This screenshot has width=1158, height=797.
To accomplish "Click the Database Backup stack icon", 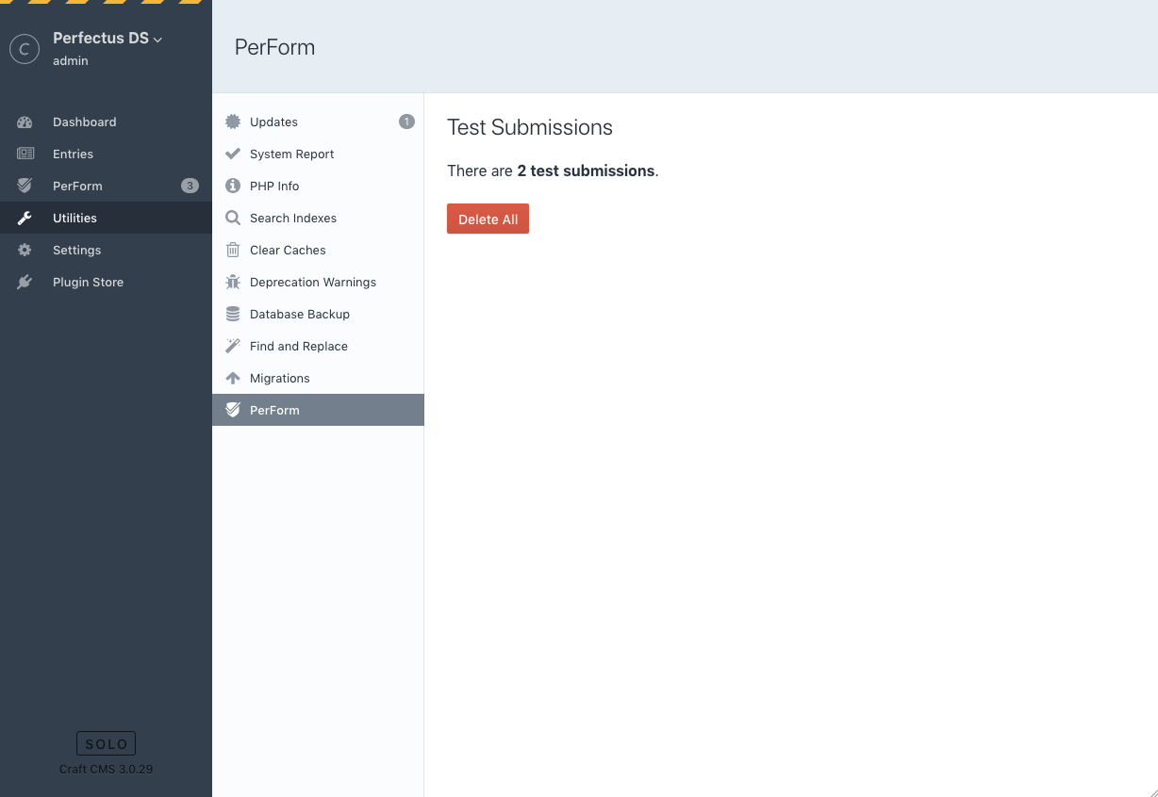I will click(233, 315).
